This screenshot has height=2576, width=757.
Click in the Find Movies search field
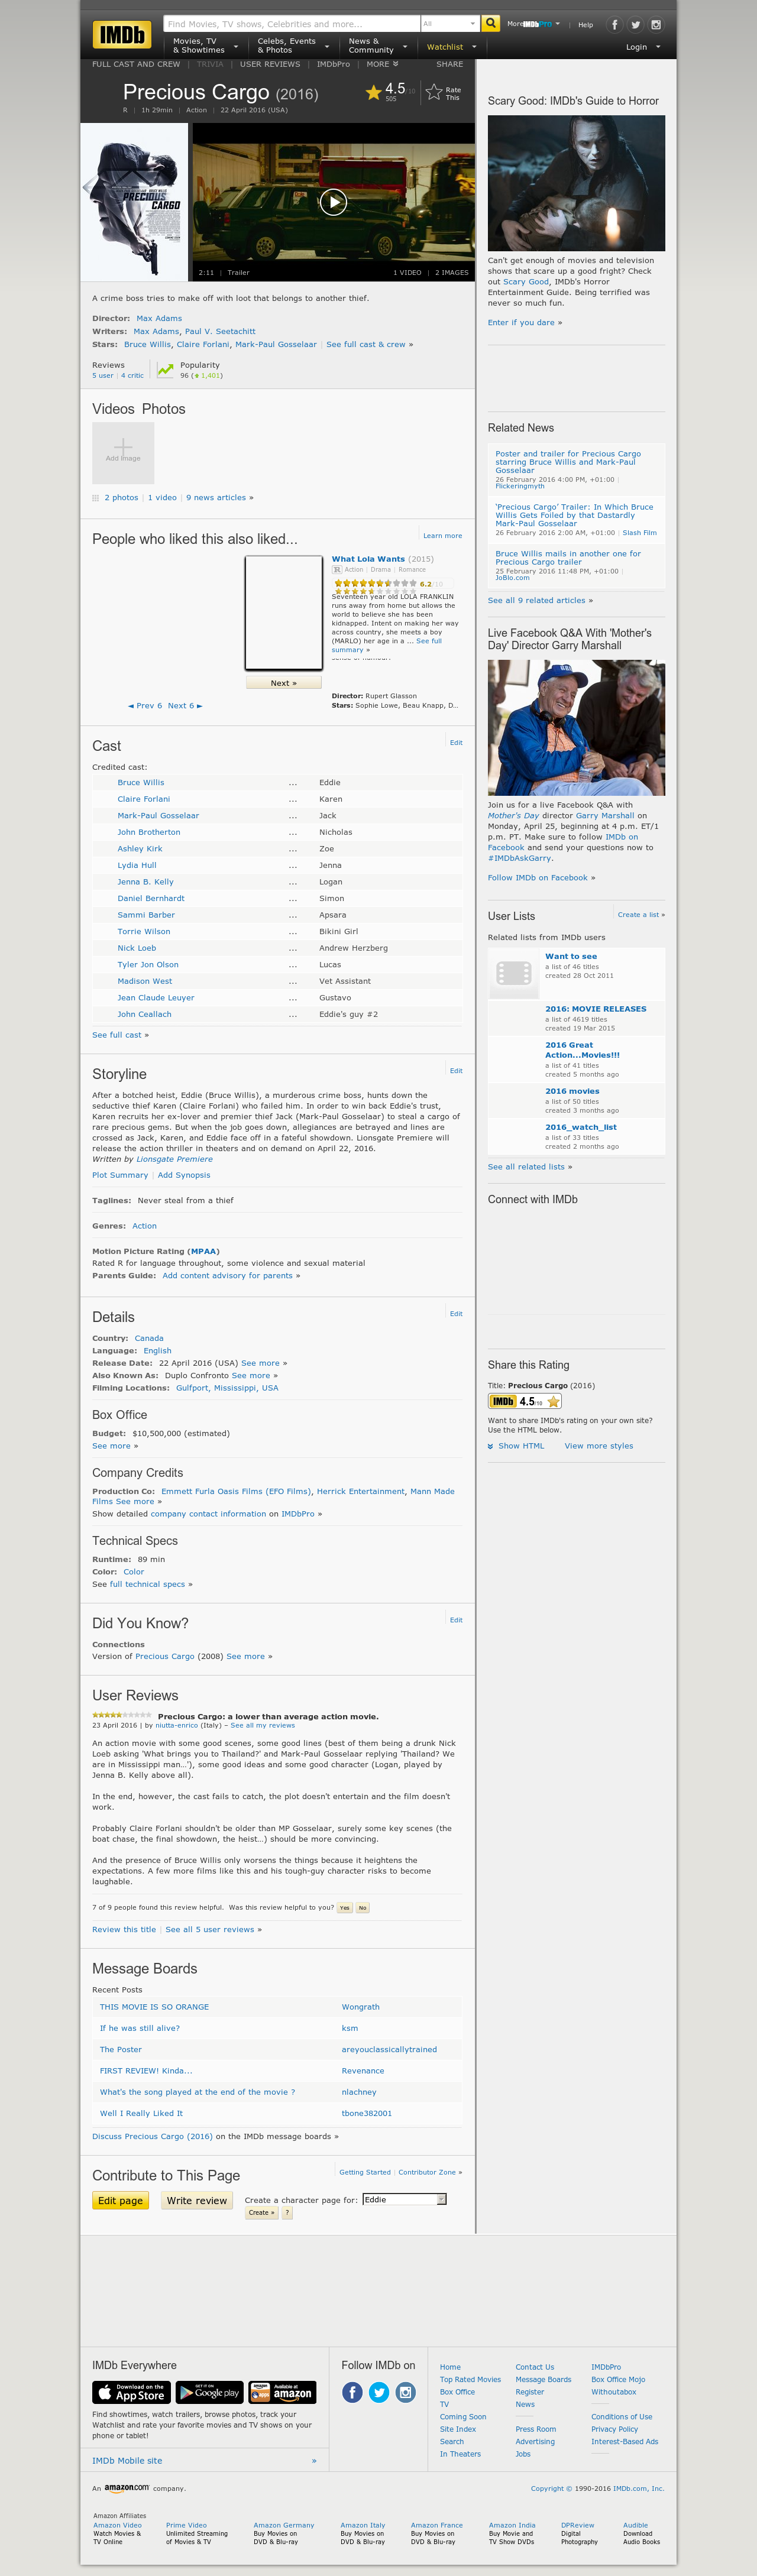(291, 23)
